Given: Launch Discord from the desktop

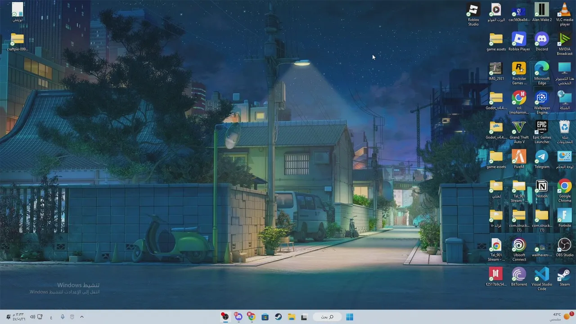Looking at the screenshot, I should pos(542,42).
